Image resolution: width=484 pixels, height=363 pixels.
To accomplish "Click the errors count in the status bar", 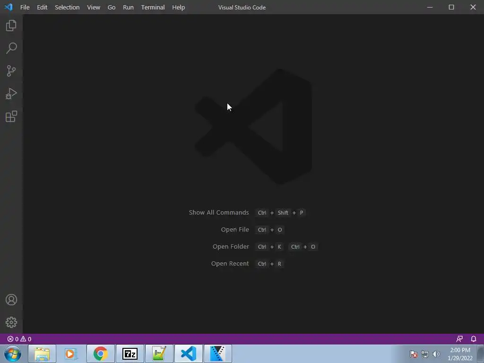I will click(x=13, y=339).
